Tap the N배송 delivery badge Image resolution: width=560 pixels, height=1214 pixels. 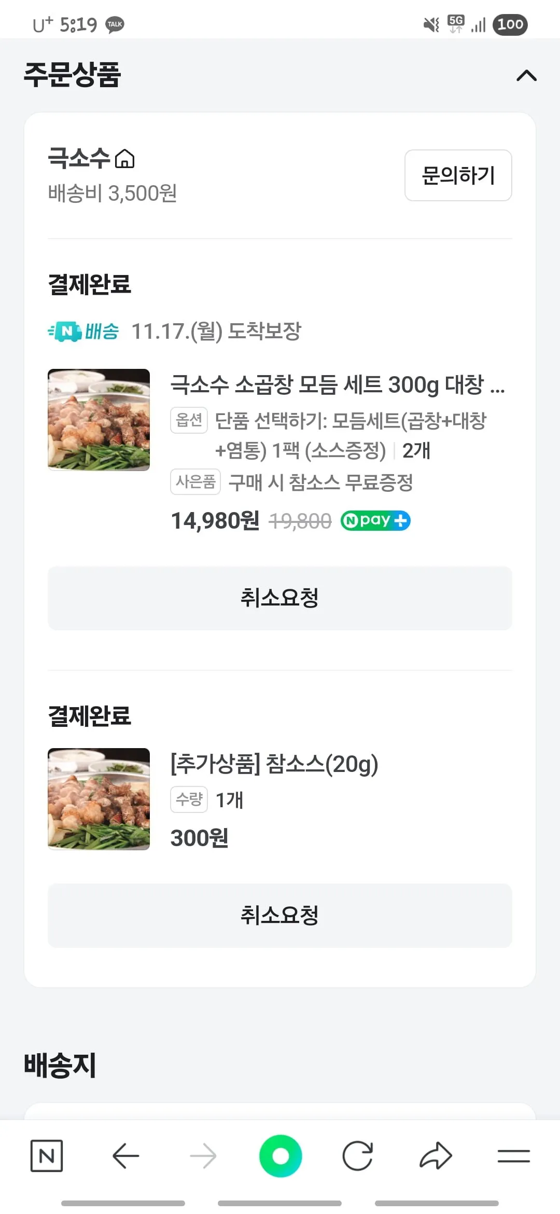[83, 331]
